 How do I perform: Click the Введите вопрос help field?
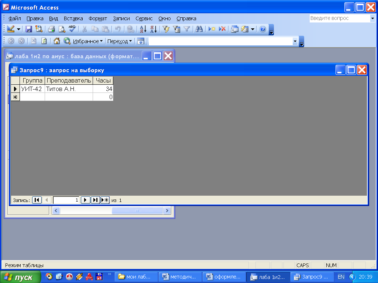(x=340, y=18)
